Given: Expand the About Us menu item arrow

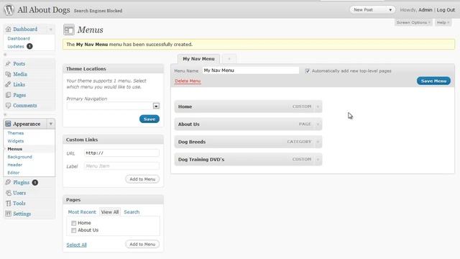Looking at the screenshot, I should (x=318, y=124).
